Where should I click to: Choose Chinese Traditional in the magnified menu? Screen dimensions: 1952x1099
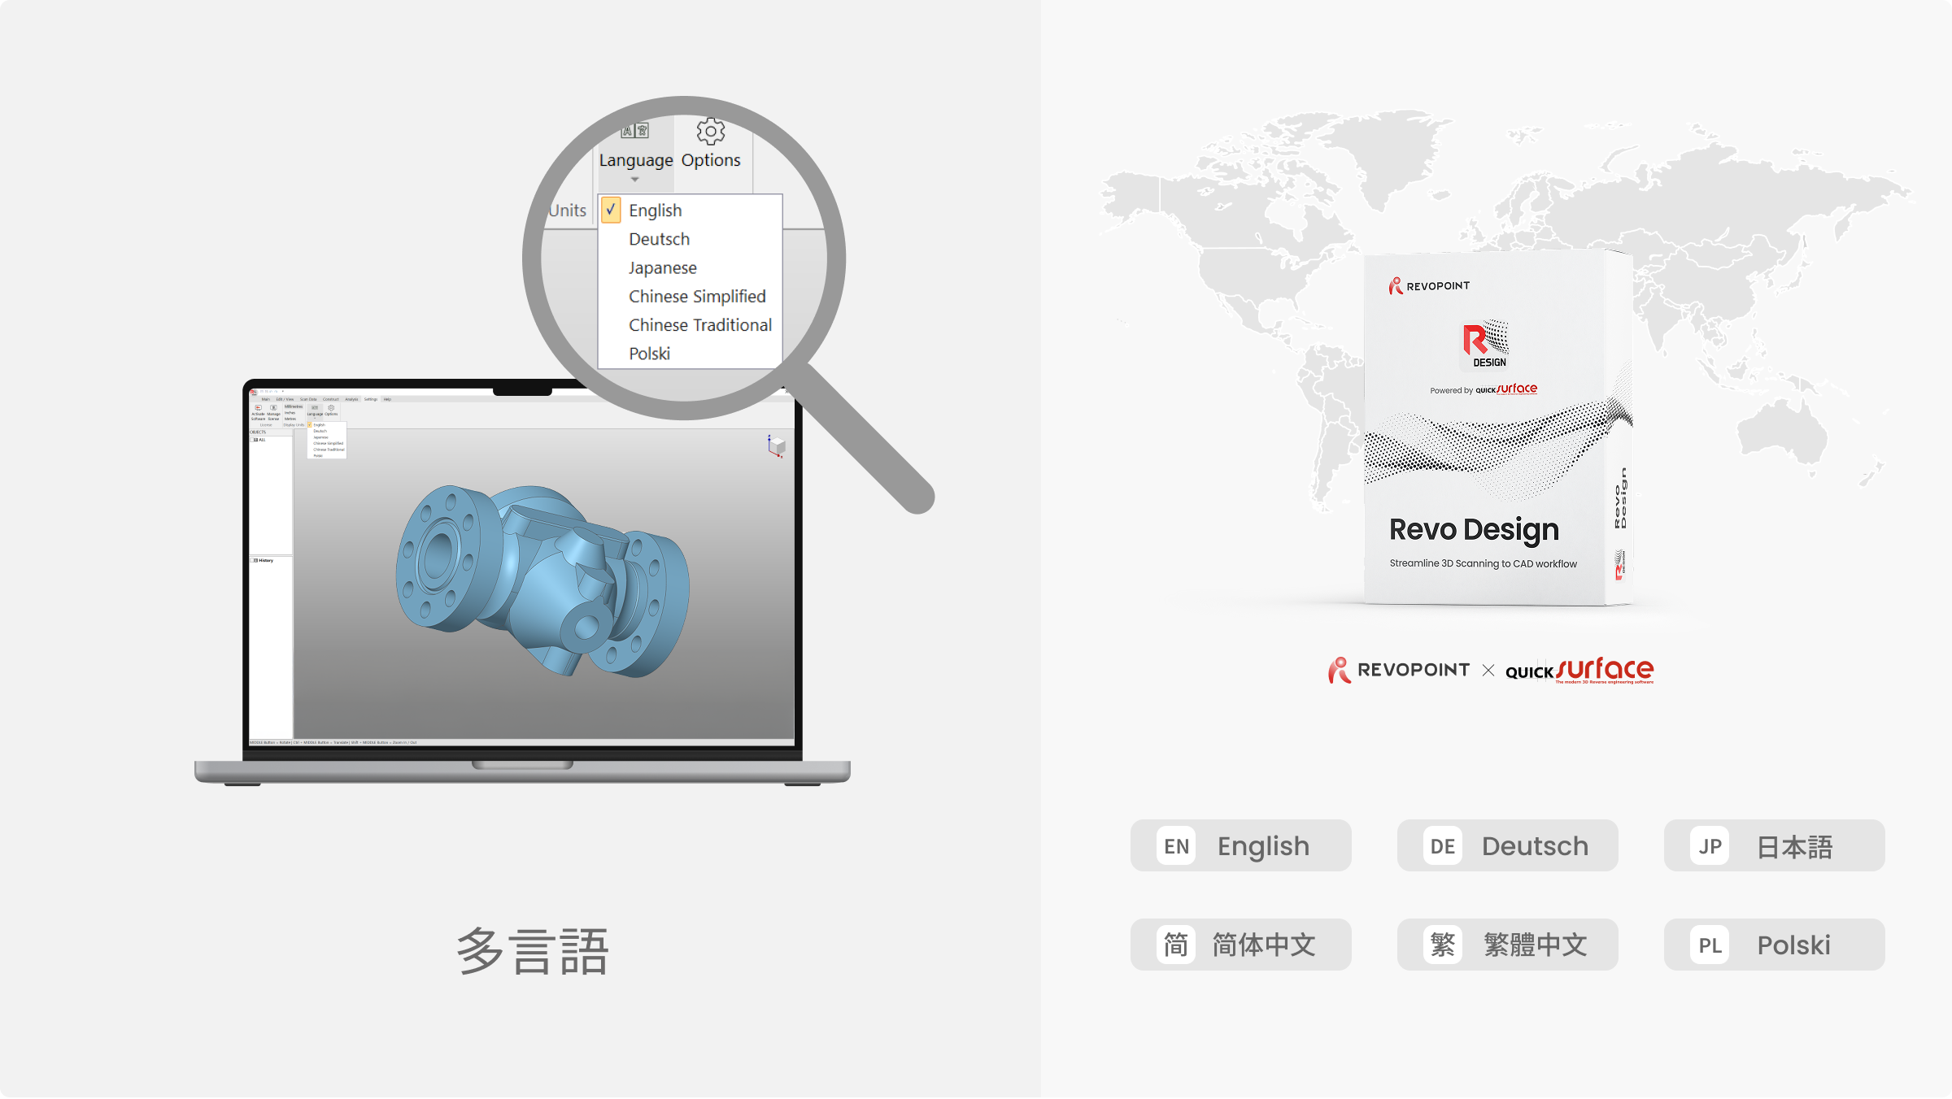[699, 324]
